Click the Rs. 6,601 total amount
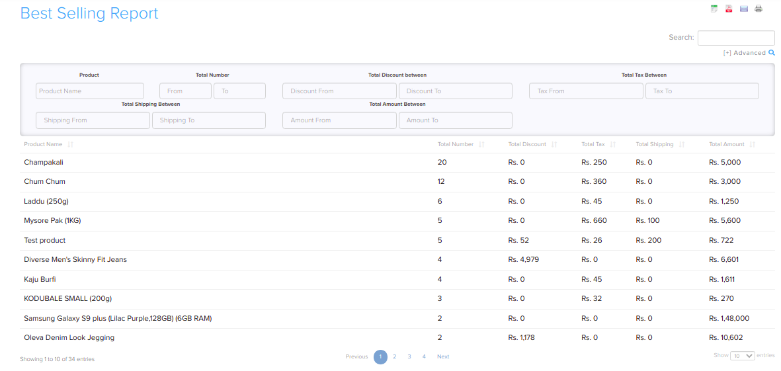Screen dimensions: 781x371 click(x=723, y=259)
